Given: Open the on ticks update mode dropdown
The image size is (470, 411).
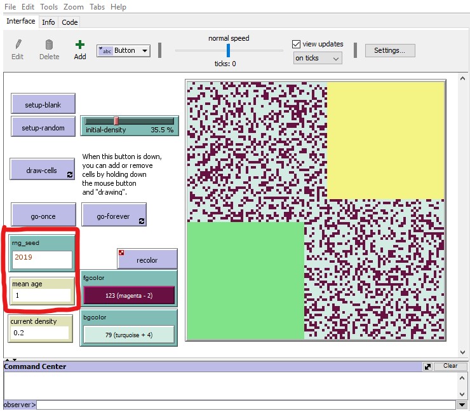Looking at the screenshot, I should click(318, 59).
